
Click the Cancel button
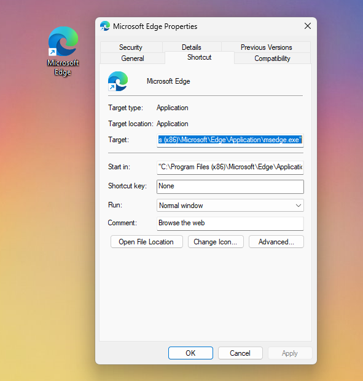point(240,353)
